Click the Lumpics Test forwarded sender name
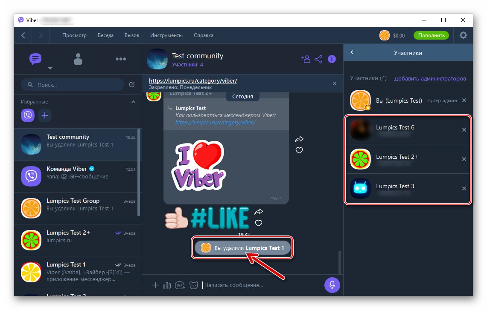This screenshot has width=487, height=310. pos(190,108)
